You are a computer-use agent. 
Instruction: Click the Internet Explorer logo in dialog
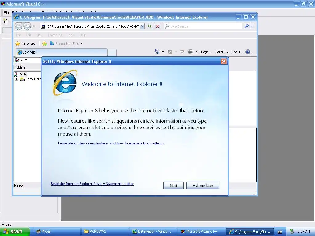(x=65, y=83)
